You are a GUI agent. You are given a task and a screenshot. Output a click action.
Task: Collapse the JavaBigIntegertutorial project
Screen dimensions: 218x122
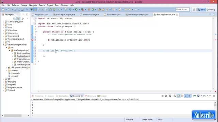click(x=3, y=45)
